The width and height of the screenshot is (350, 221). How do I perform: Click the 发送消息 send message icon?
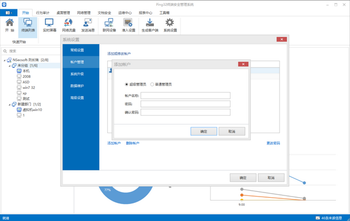click(x=87, y=23)
